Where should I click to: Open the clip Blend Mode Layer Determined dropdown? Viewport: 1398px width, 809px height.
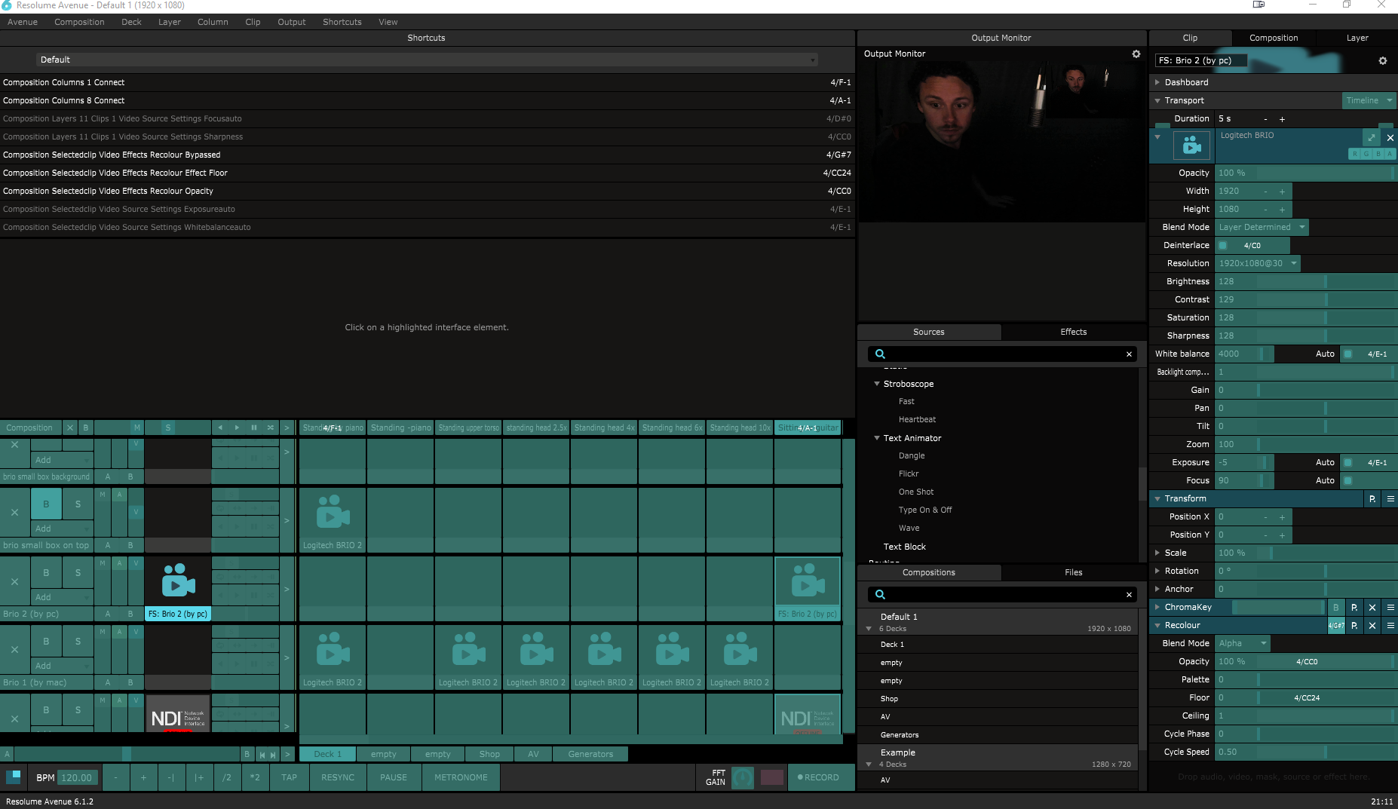click(x=1262, y=228)
